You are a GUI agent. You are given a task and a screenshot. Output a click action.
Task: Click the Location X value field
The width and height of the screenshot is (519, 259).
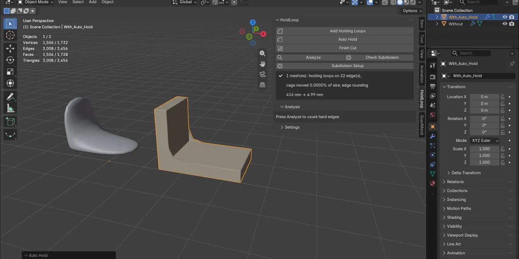485,97
